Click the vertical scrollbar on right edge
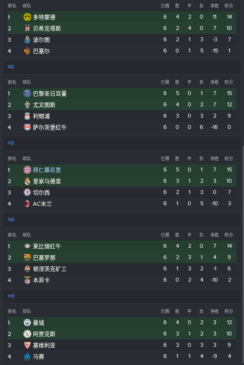The height and width of the screenshot is (365, 244). tap(243, 255)
